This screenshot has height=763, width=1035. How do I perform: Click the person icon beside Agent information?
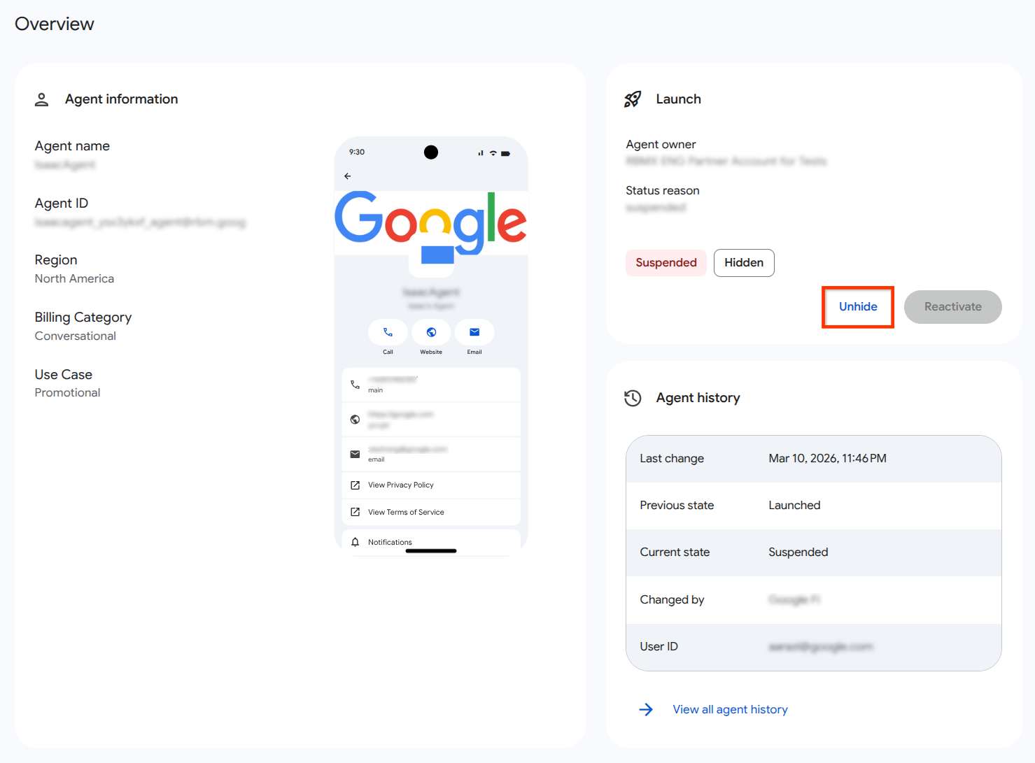41,99
